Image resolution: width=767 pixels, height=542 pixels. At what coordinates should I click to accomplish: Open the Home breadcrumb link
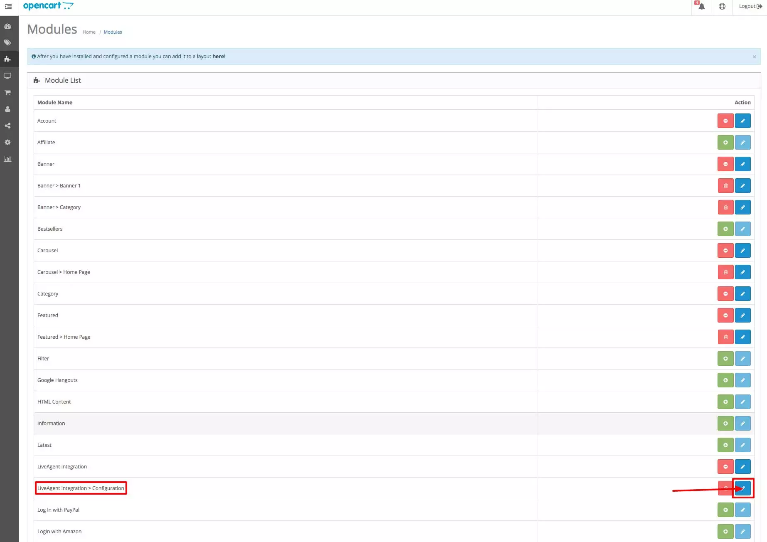89,32
